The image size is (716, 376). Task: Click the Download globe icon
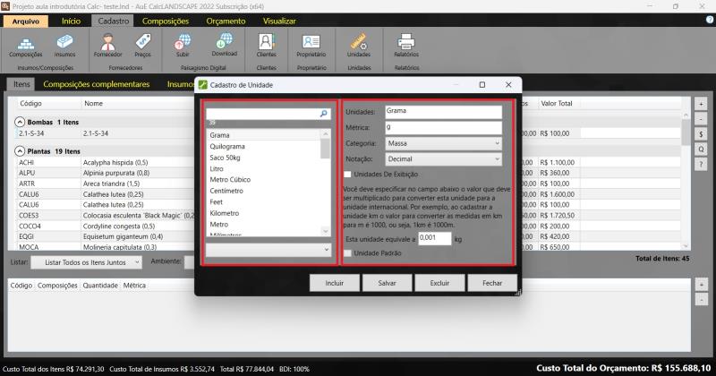click(x=225, y=46)
